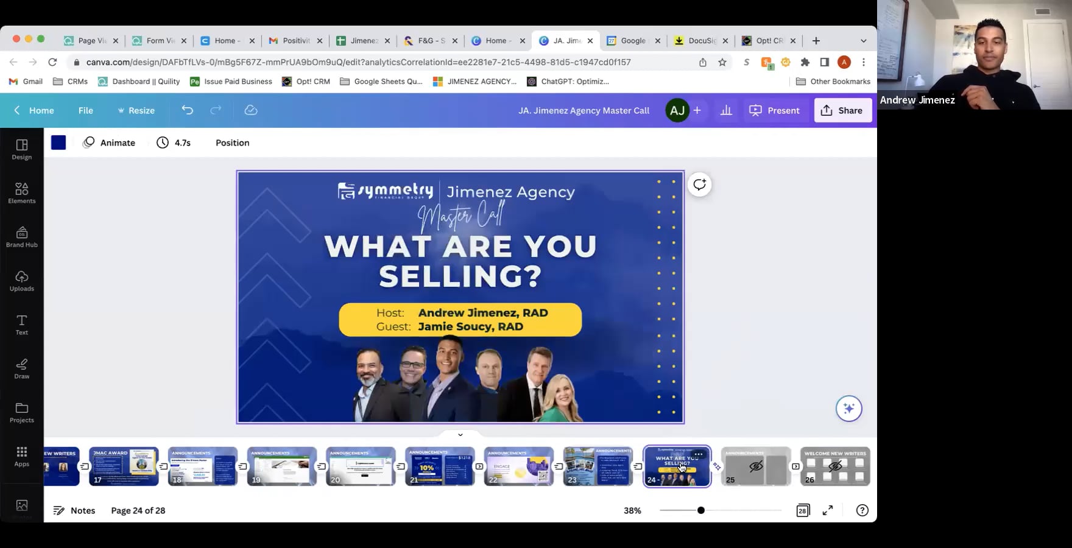Expand the Other Bookmarks folder
Image resolution: width=1072 pixels, height=548 pixels.
tap(833, 81)
